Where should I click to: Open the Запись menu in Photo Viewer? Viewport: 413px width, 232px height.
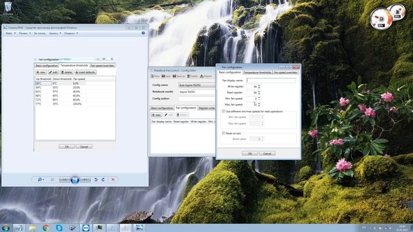coord(55,34)
